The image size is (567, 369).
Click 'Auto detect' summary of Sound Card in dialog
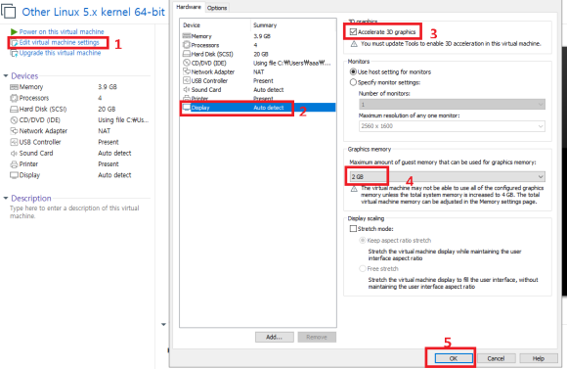268,89
